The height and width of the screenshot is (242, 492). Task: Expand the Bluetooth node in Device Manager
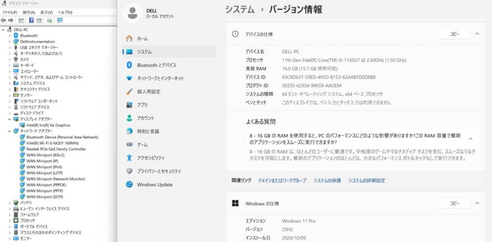10,36
